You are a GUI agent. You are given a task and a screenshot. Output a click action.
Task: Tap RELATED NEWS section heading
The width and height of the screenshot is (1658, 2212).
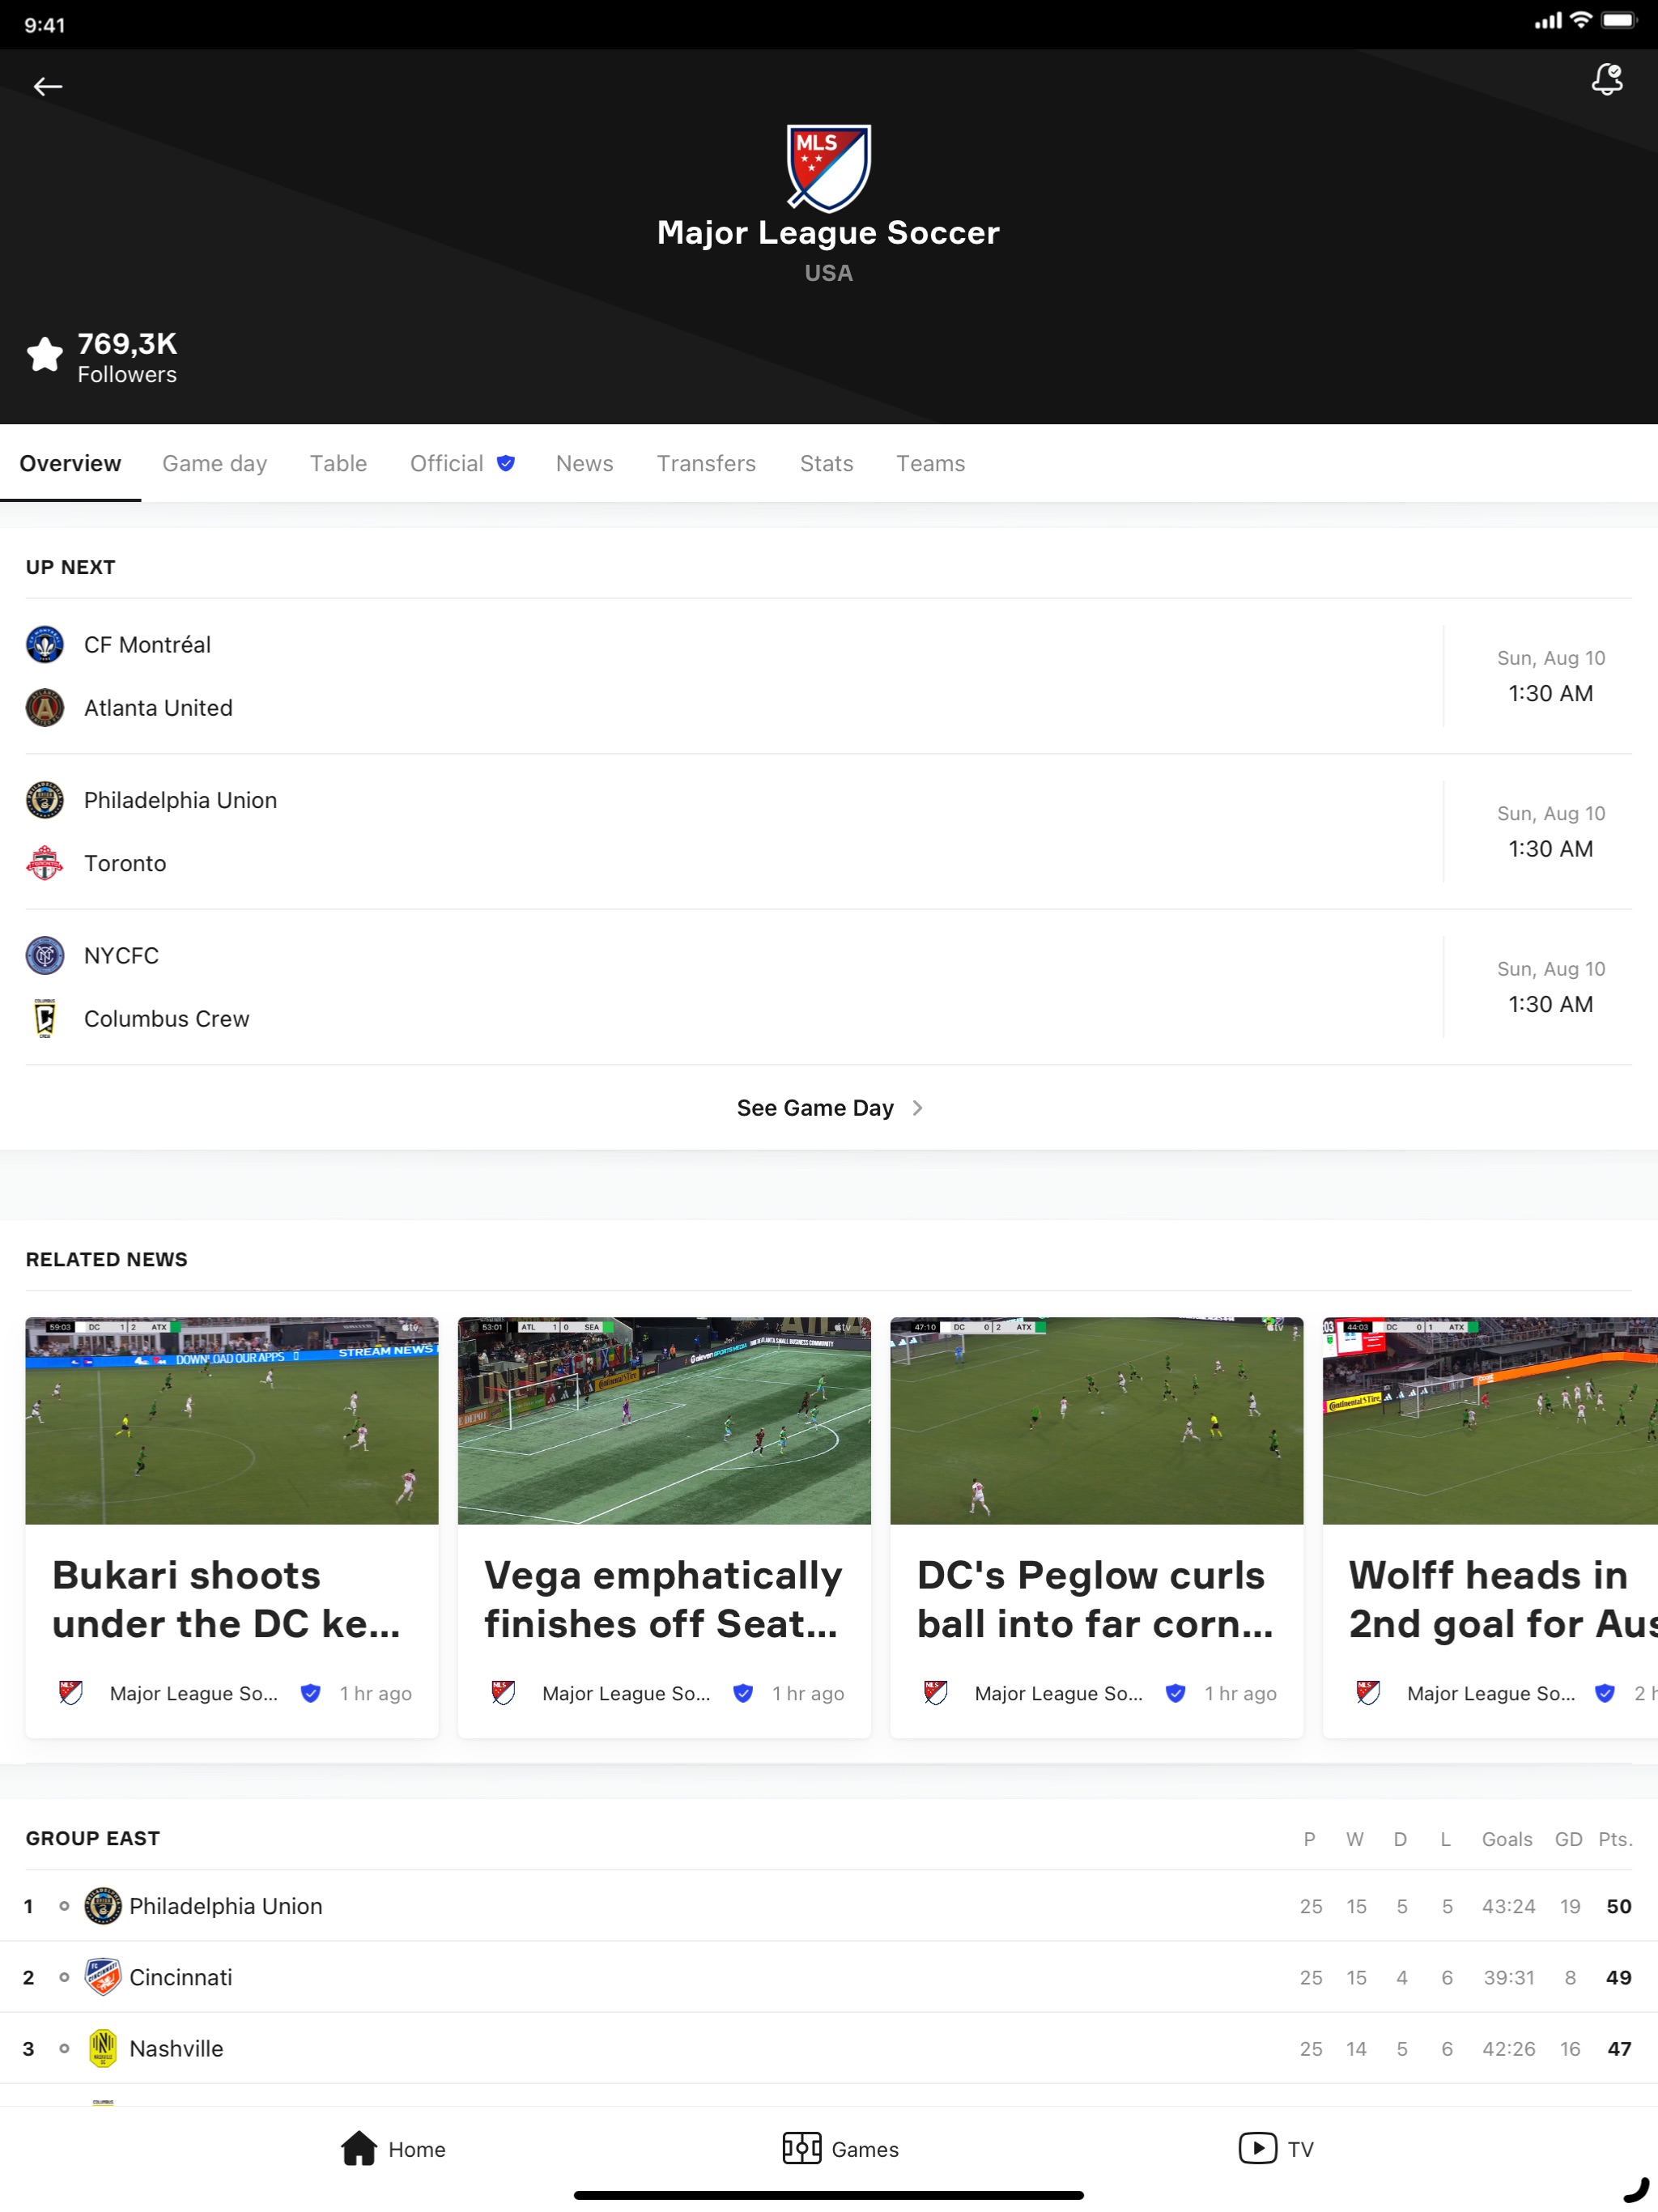pyautogui.click(x=107, y=1259)
